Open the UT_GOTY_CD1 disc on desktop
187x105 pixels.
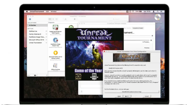(x=158, y=17)
